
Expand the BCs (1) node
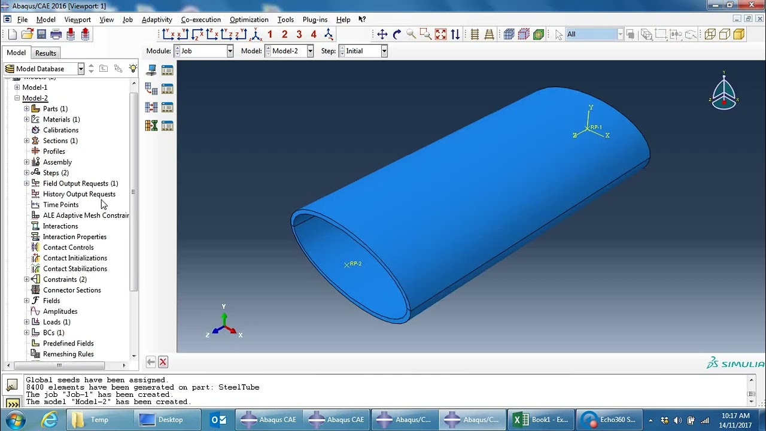point(26,333)
